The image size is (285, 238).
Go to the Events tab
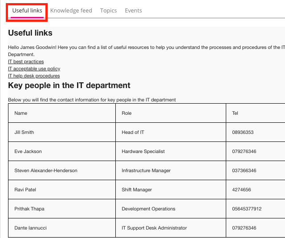tap(133, 11)
